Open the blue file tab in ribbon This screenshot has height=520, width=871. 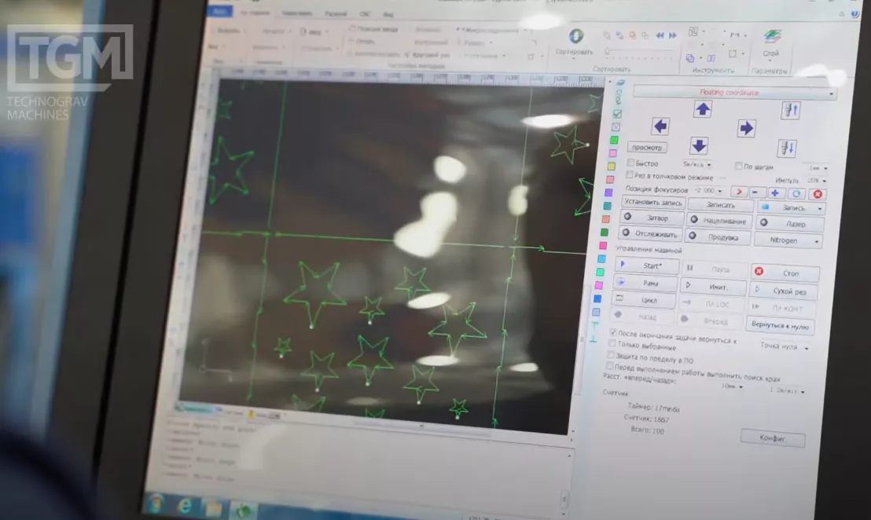pyautogui.click(x=221, y=13)
